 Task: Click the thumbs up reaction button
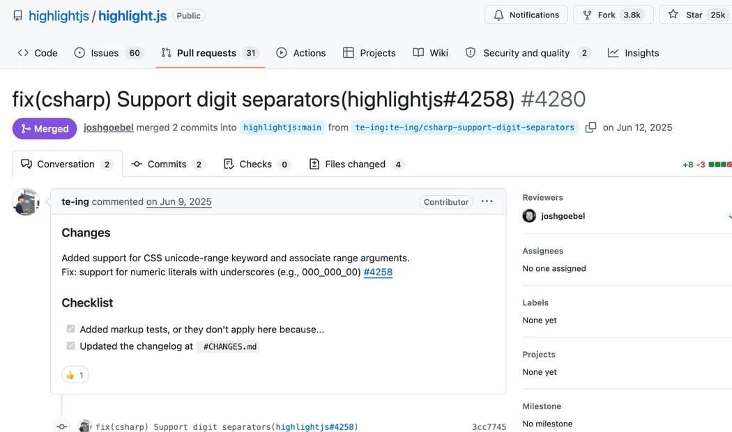(75, 375)
